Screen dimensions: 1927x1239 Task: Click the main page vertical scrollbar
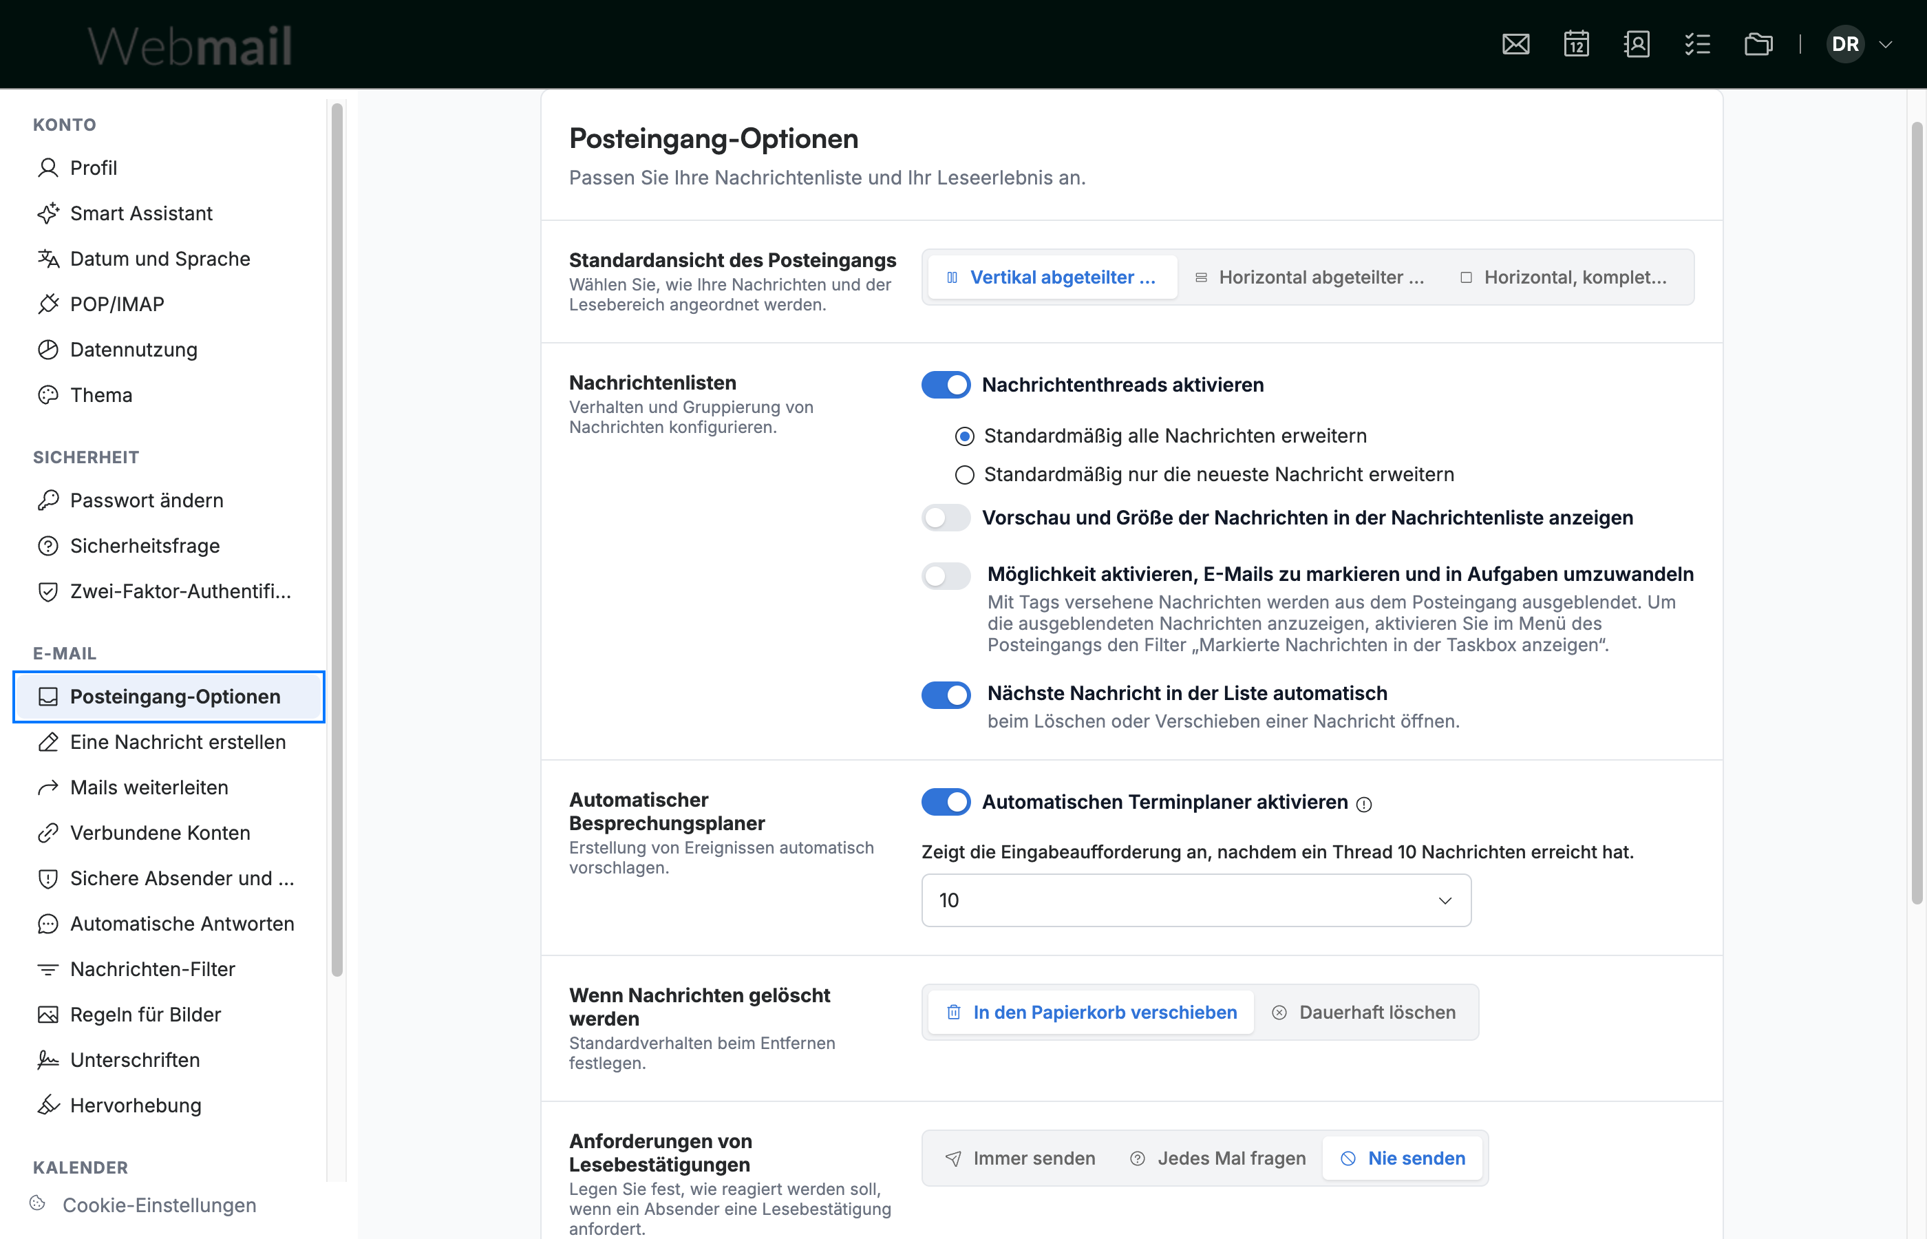[x=1917, y=513]
